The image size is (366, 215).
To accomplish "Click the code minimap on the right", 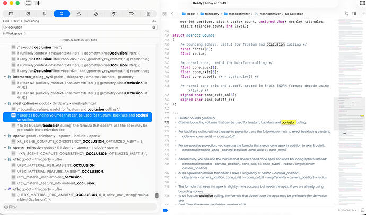I will click(x=350, y=112).
